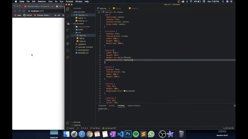Collapse the CALCULATOR project folder section
The image size is (248, 139).
[78, 24]
